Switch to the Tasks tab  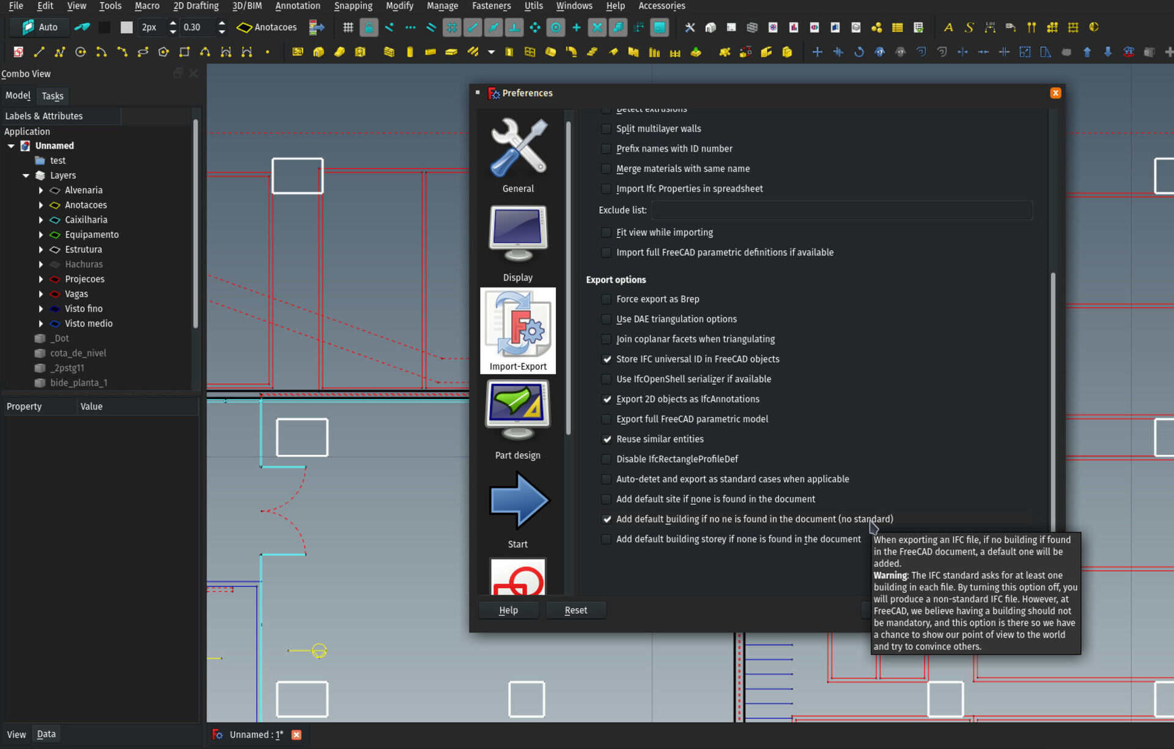coord(53,96)
